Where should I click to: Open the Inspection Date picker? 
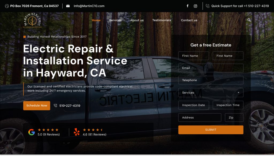(194, 105)
